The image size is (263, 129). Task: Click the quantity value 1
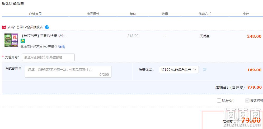click(165, 36)
